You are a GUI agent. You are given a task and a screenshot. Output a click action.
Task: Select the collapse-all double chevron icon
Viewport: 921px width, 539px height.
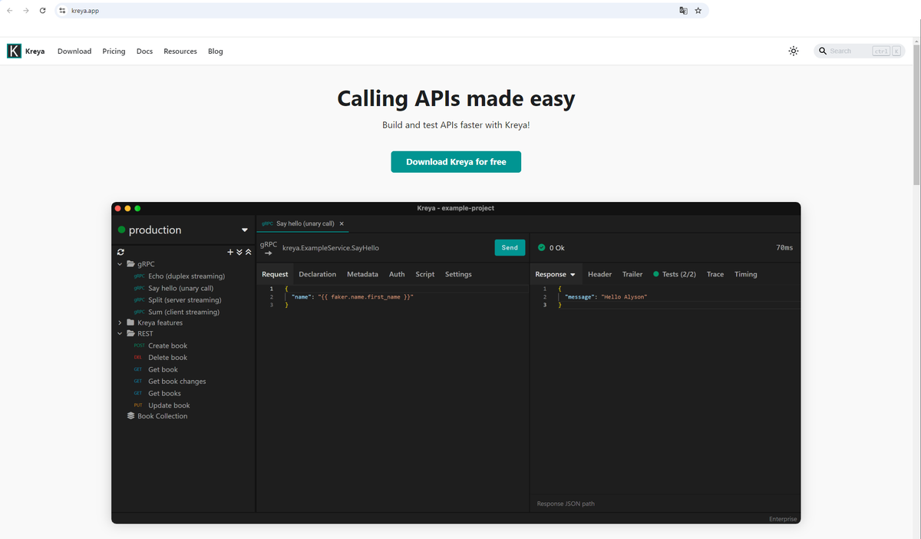point(247,252)
